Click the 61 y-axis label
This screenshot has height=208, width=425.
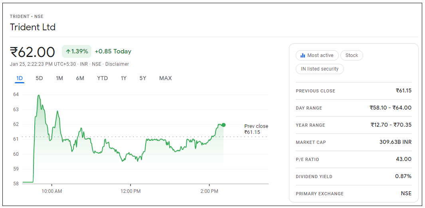point(16,139)
